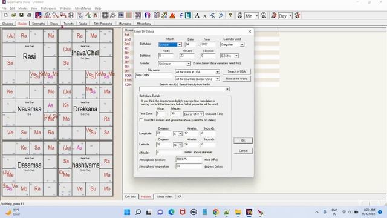Switch to the Dasas tab
The image size is (387, 218).
coord(54,24)
